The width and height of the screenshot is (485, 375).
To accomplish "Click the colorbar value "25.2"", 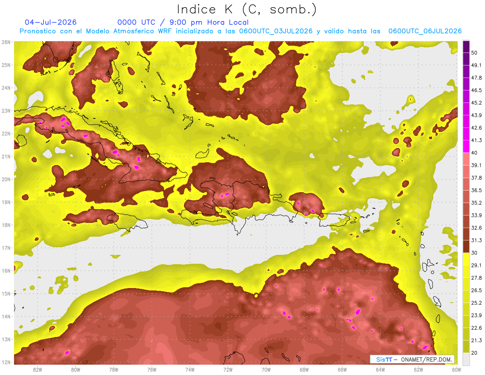I will [x=477, y=303].
